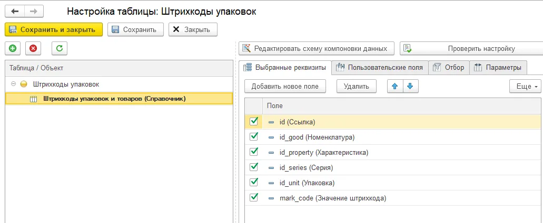Toggle id_good (Номенклатура) checkbox

click(254, 137)
